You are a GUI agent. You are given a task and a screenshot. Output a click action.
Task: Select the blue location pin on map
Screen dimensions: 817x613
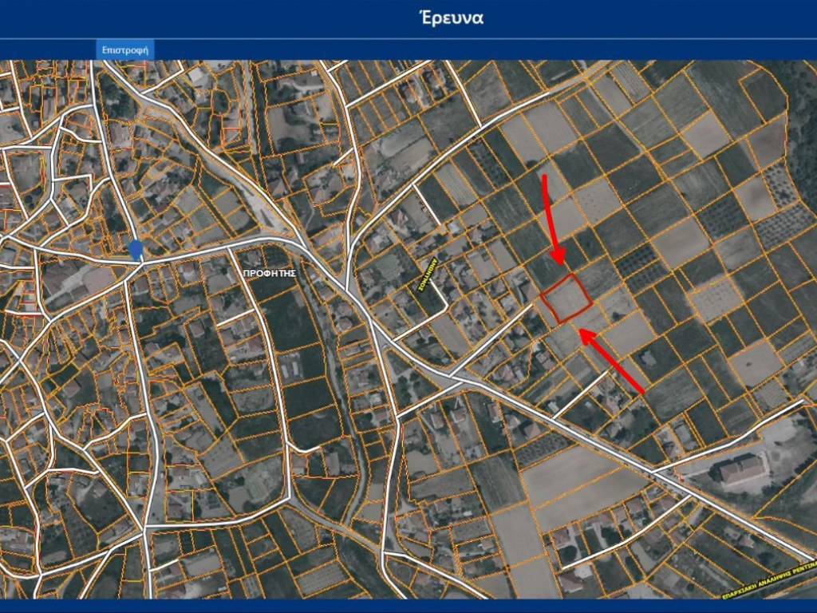coord(136,249)
